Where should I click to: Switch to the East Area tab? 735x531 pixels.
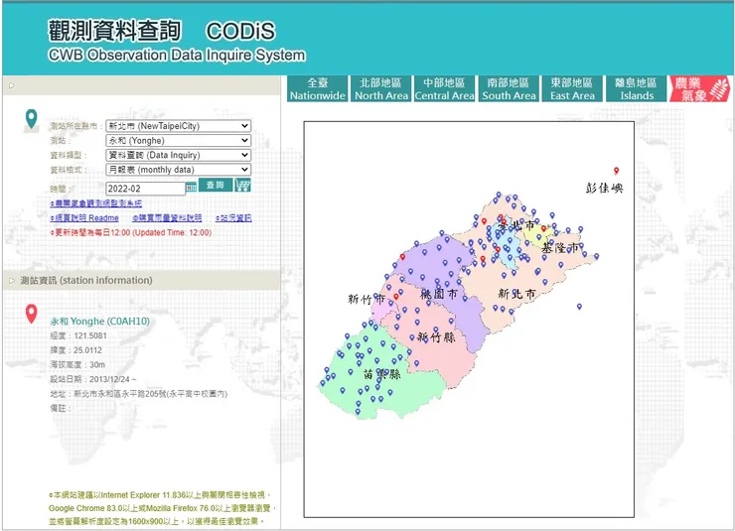[x=572, y=88]
